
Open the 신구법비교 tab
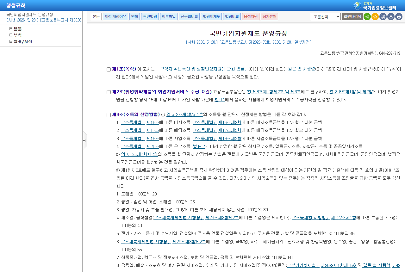[189, 16]
